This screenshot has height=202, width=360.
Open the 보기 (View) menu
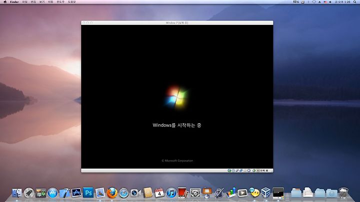[42, 2]
